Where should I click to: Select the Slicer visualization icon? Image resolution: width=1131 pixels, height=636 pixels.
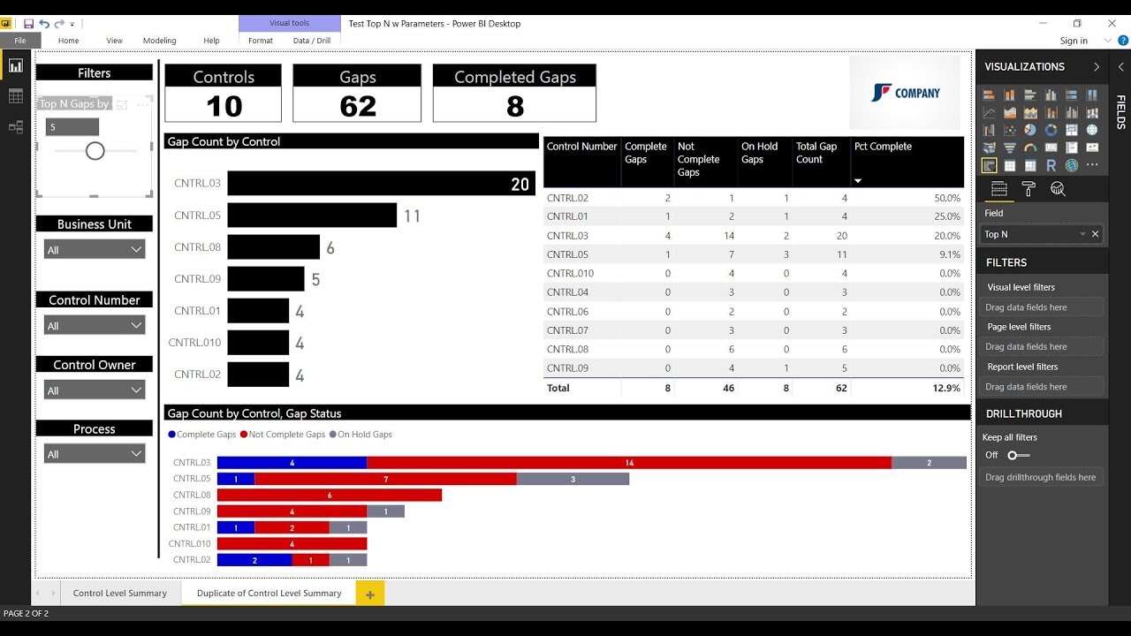coord(989,165)
